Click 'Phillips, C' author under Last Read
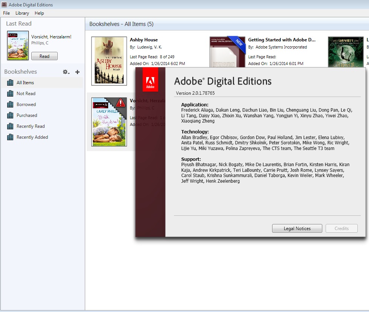 [40, 43]
